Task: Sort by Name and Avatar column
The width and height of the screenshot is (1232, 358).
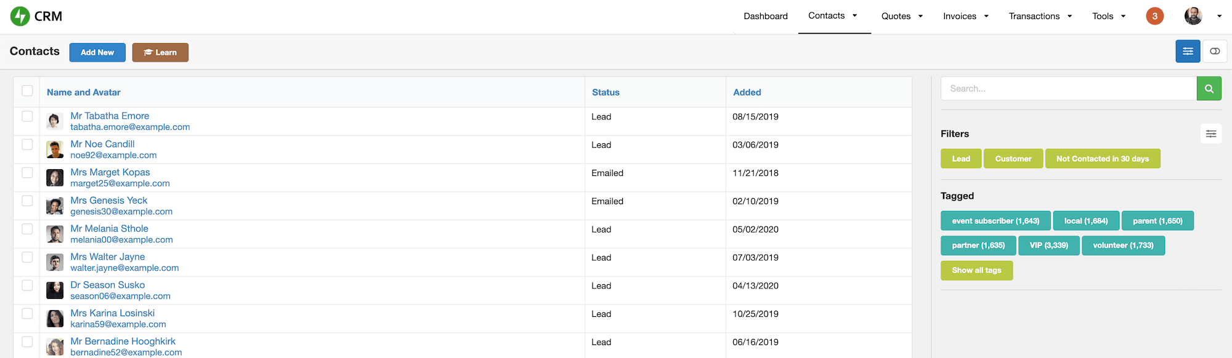Action: 84,92
